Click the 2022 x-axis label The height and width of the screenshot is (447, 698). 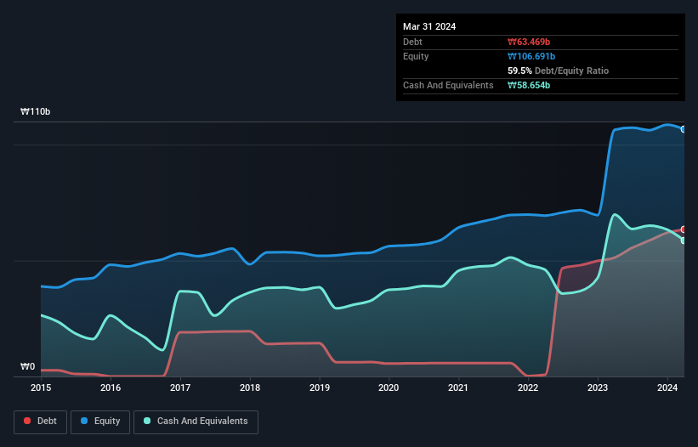[528, 388]
